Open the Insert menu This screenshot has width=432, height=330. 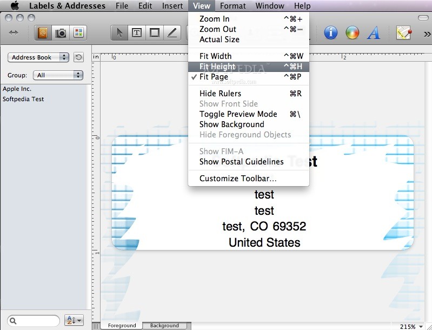[x=172, y=5]
